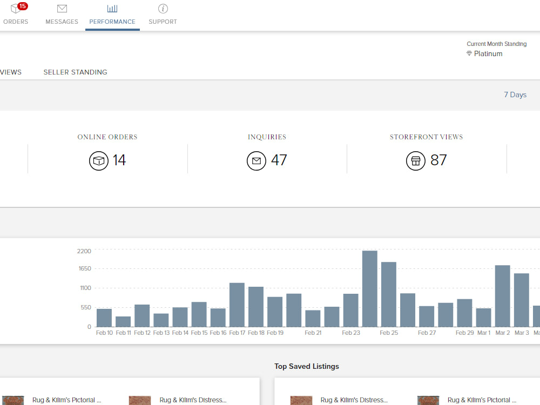
Task: Open the Support info icon
Action: coord(163,9)
